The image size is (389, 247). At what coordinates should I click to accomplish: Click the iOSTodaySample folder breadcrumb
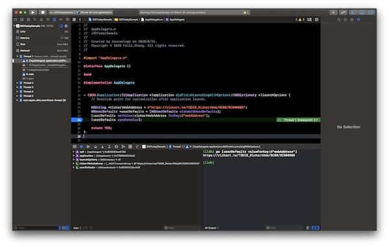(x=126, y=19)
